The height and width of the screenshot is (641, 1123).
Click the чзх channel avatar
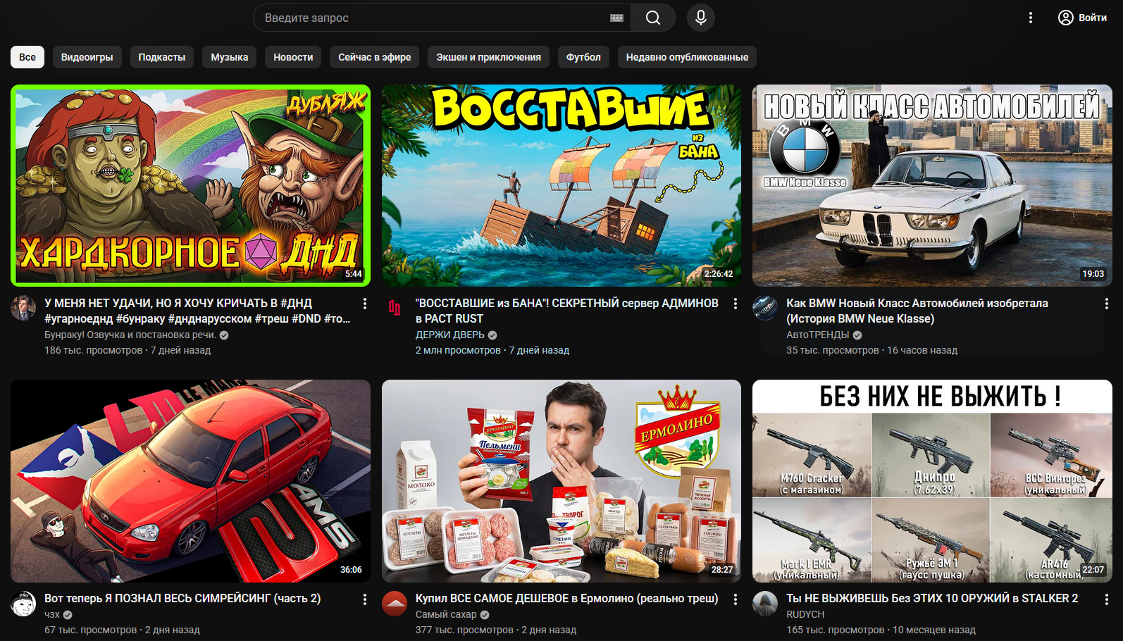(23, 604)
